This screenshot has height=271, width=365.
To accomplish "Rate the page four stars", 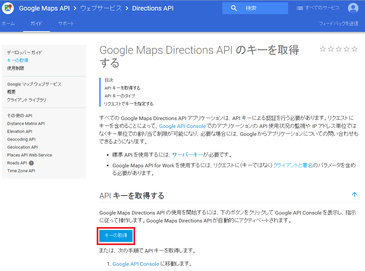I will 347,49.
